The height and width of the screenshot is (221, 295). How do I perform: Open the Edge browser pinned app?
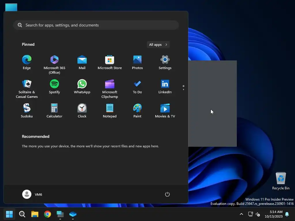pyautogui.click(x=27, y=62)
